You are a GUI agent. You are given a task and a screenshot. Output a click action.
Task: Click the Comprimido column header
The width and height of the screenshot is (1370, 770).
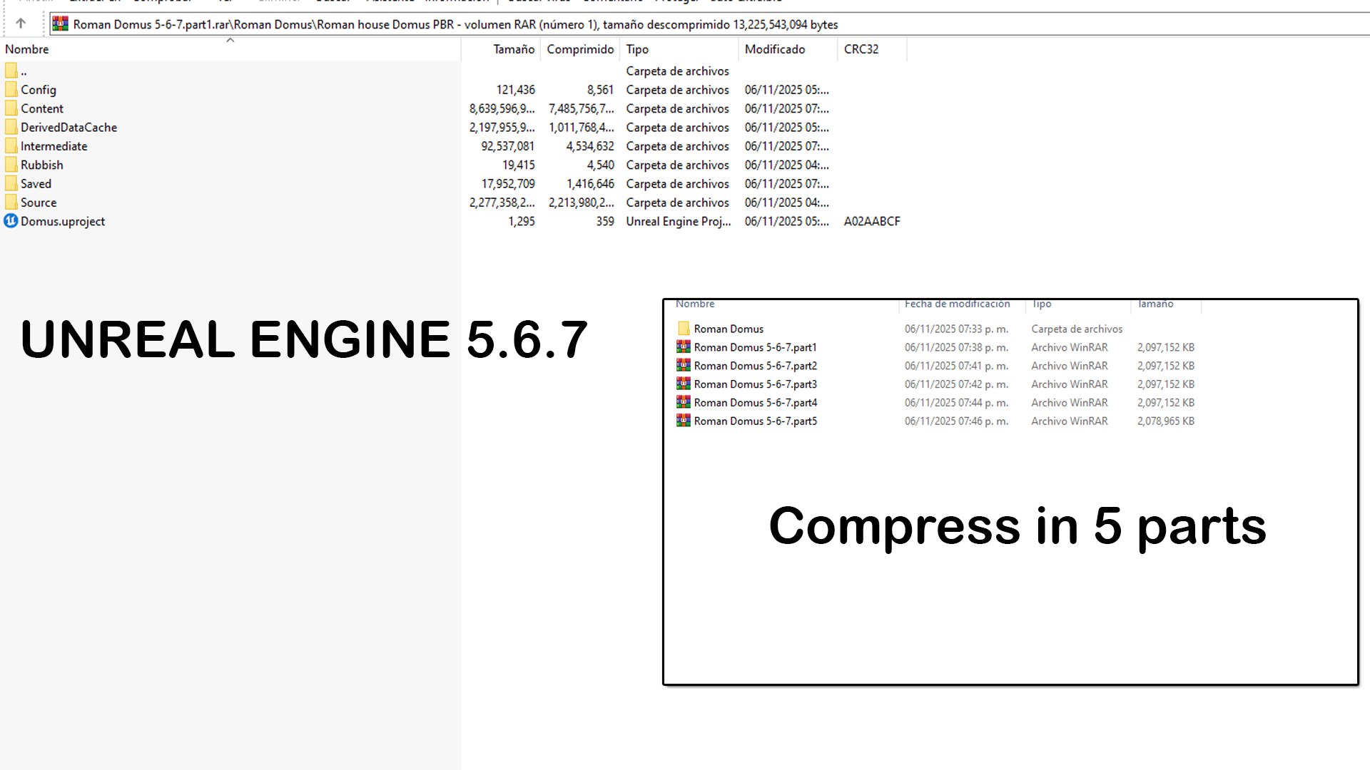[x=579, y=49]
